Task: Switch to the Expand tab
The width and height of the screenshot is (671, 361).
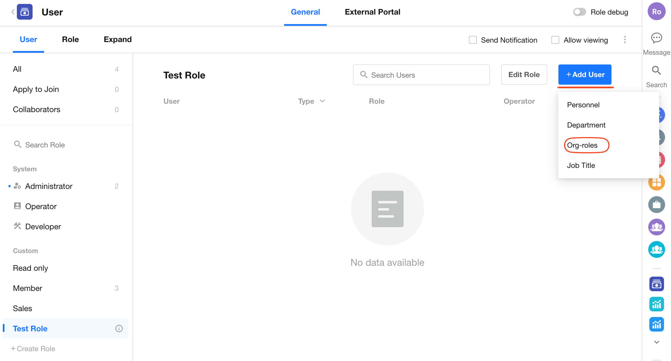Action: pyautogui.click(x=118, y=40)
